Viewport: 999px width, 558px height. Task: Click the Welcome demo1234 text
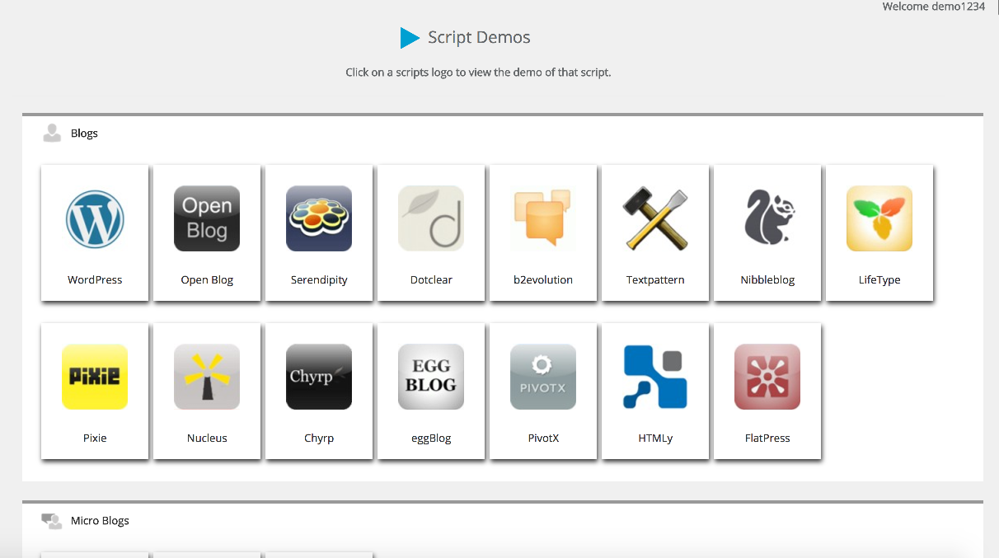[933, 7]
